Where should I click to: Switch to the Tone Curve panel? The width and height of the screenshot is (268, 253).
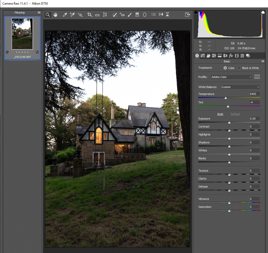(203, 55)
